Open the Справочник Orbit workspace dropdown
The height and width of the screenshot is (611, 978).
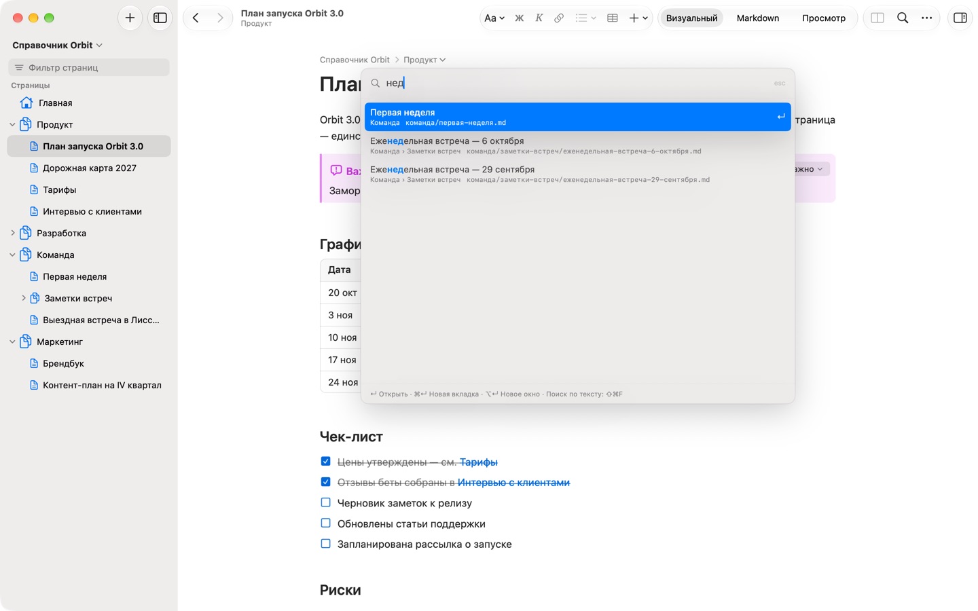click(x=58, y=45)
